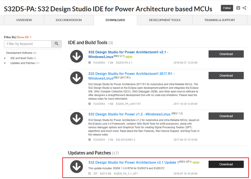Switch to Development Tools tab
The height and width of the screenshot is (179, 251).
165,20
